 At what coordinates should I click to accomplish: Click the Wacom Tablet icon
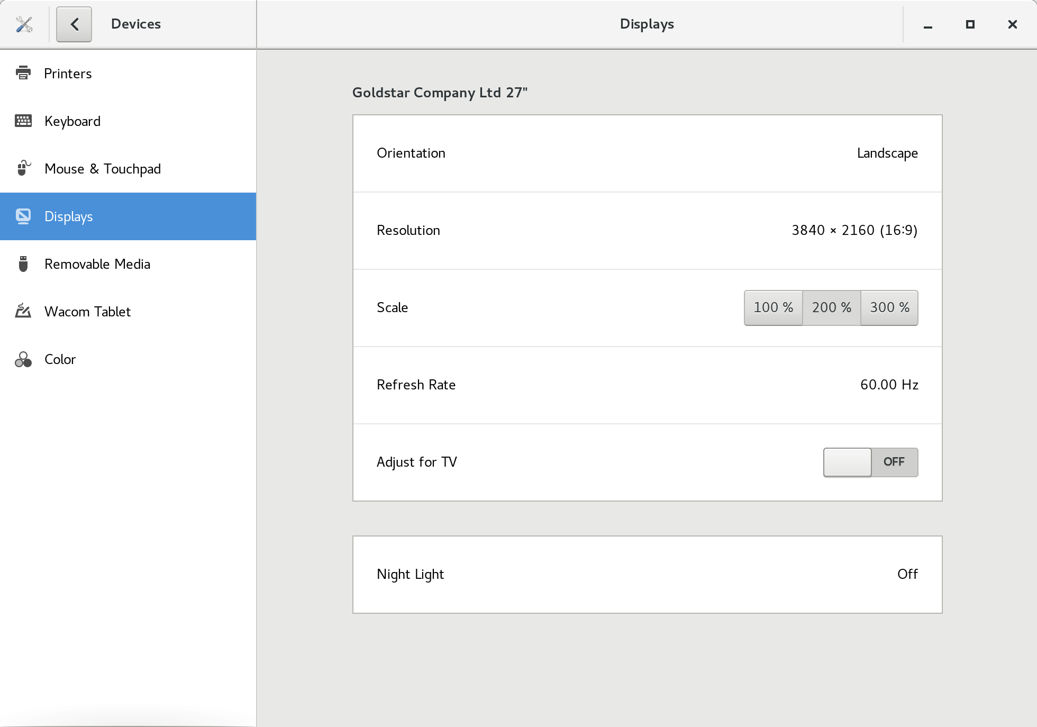(23, 311)
